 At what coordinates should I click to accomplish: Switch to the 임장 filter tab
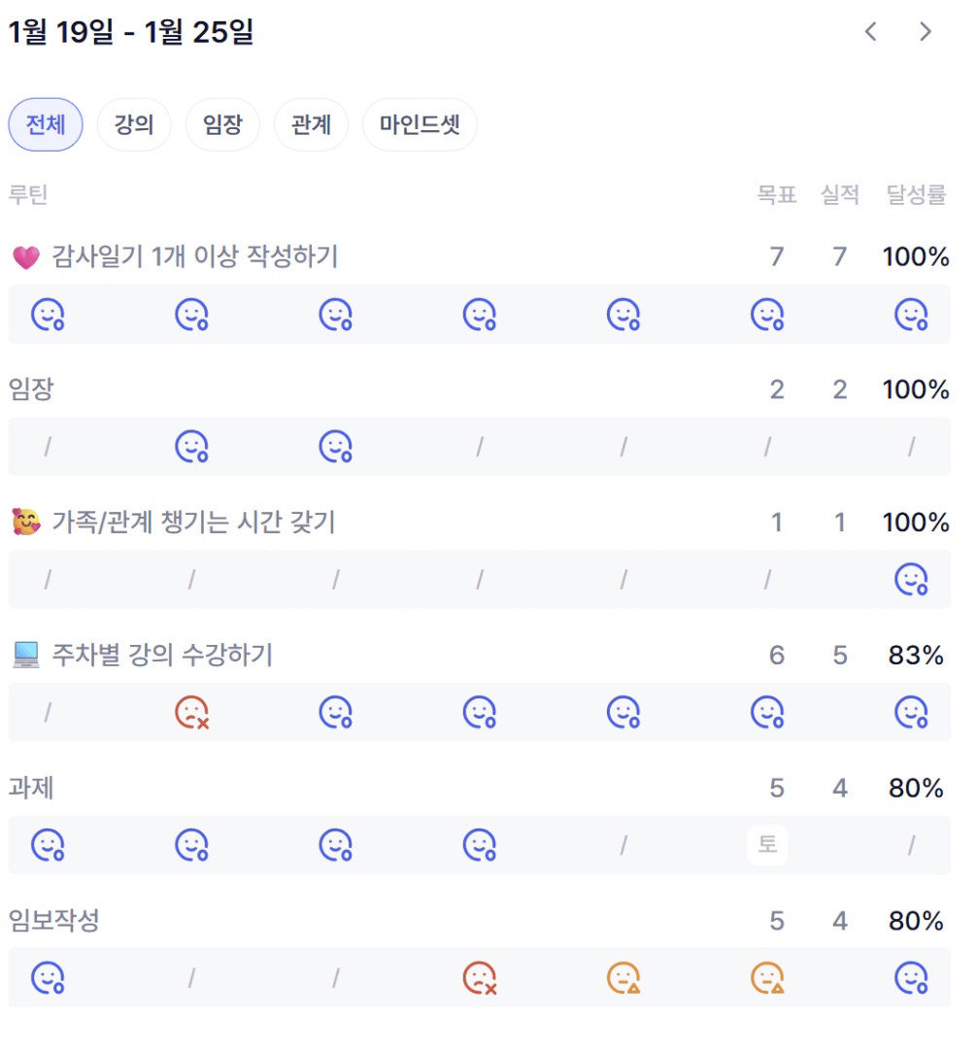click(x=222, y=125)
